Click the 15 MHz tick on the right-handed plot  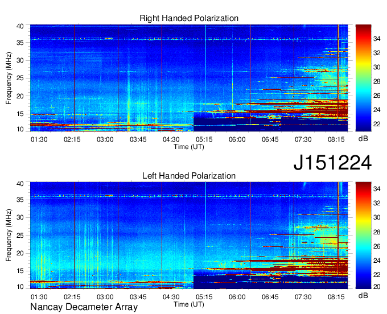(x=20, y=114)
